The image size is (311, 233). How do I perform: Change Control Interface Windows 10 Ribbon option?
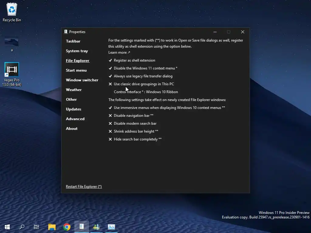coord(146,92)
